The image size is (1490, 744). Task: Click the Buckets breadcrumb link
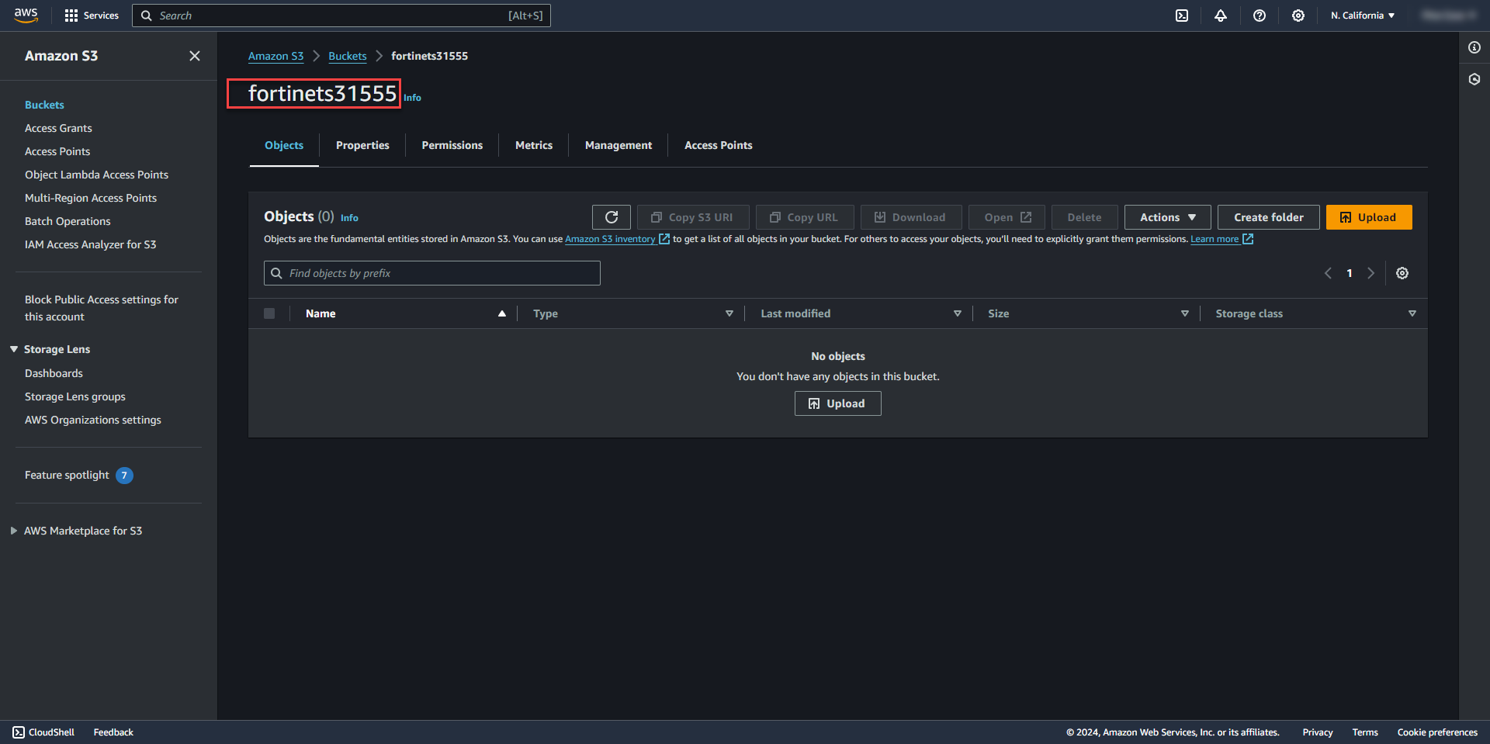[348, 56]
